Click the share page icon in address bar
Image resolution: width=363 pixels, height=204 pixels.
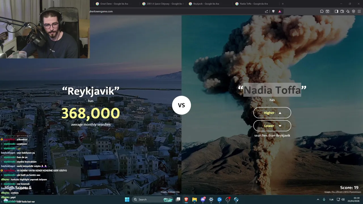(267, 11)
